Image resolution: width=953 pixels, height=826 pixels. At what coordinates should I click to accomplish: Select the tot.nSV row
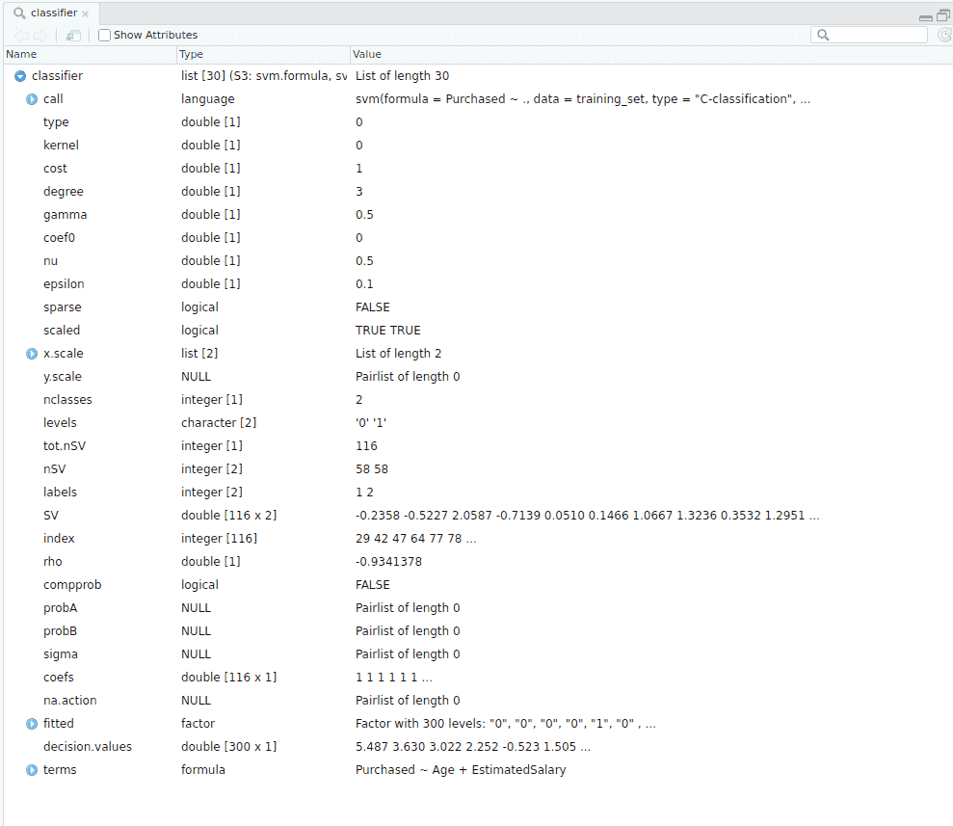click(x=478, y=445)
